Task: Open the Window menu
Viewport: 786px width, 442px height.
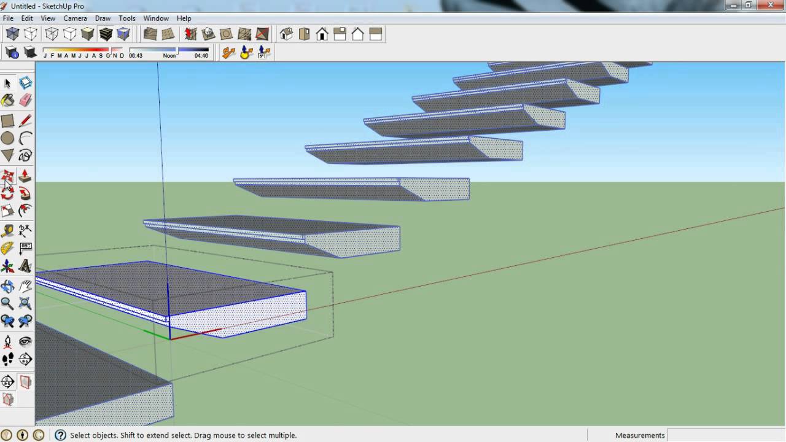Action: click(156, 18)
